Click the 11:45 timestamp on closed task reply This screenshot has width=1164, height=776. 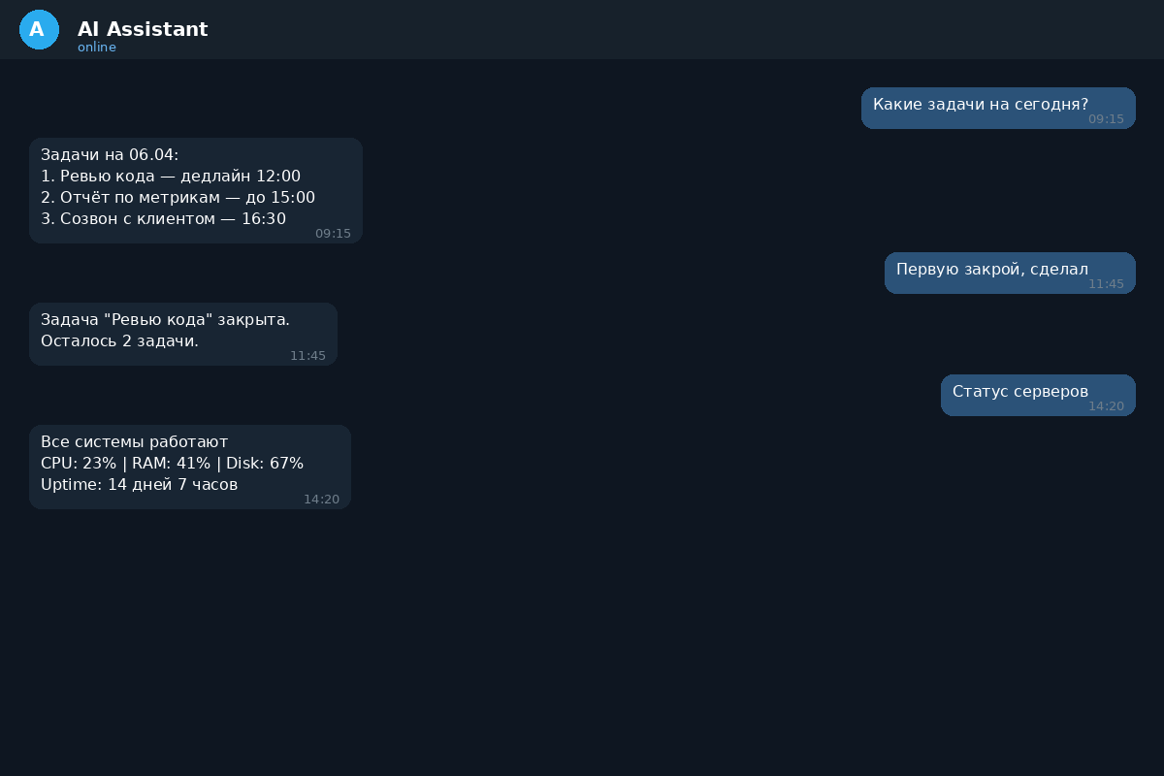307,356
